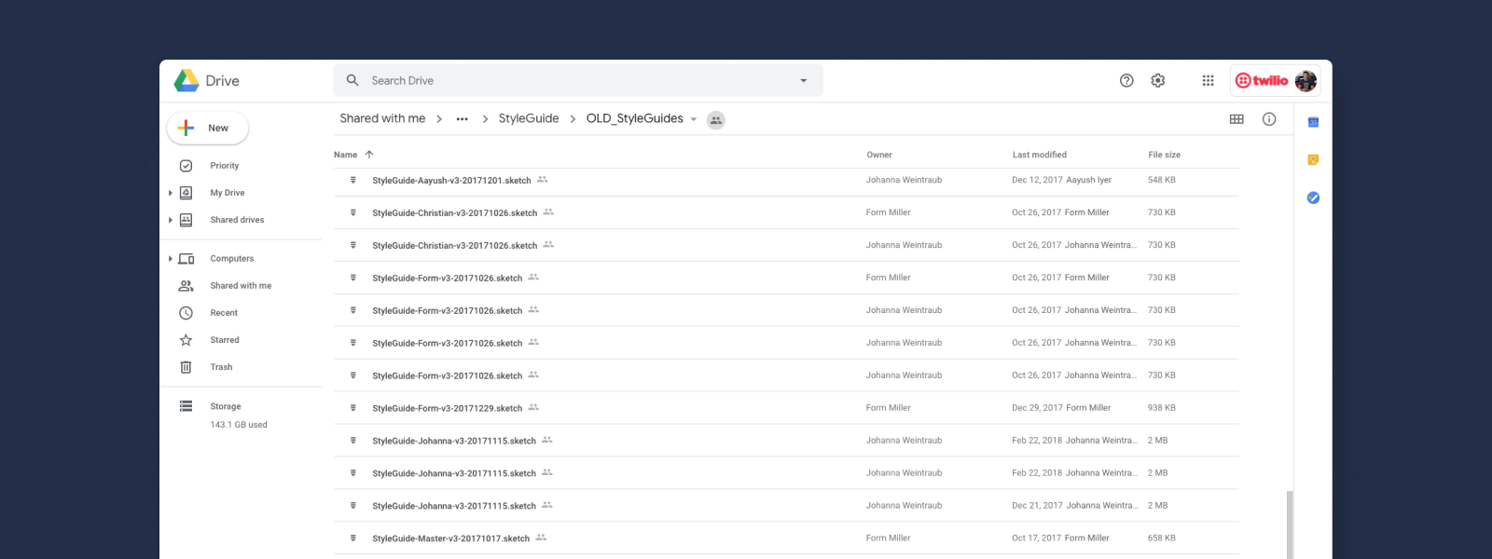Type in the Search Drive field
This screenshot has height=559, width=1492.
[578, 80]
